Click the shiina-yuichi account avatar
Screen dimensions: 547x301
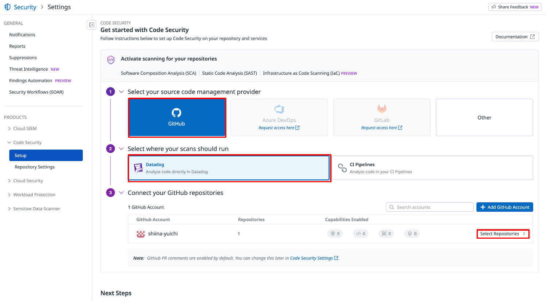140,234
